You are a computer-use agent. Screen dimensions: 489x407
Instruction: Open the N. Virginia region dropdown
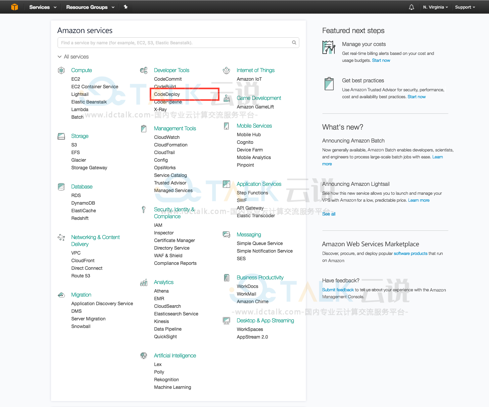point(435,7)
